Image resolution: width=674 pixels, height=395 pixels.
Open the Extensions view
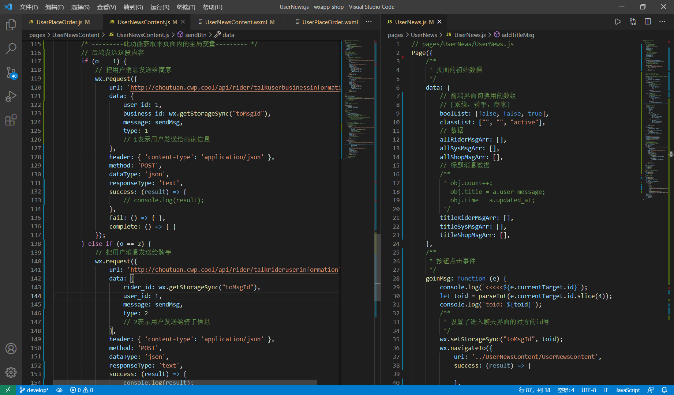(11, 120)
